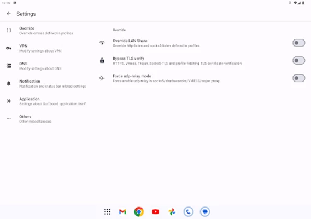Click the Application double-chevron icon

pos(9,101)
